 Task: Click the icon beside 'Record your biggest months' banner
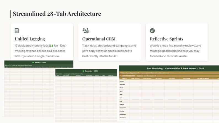tap(121, 73)
